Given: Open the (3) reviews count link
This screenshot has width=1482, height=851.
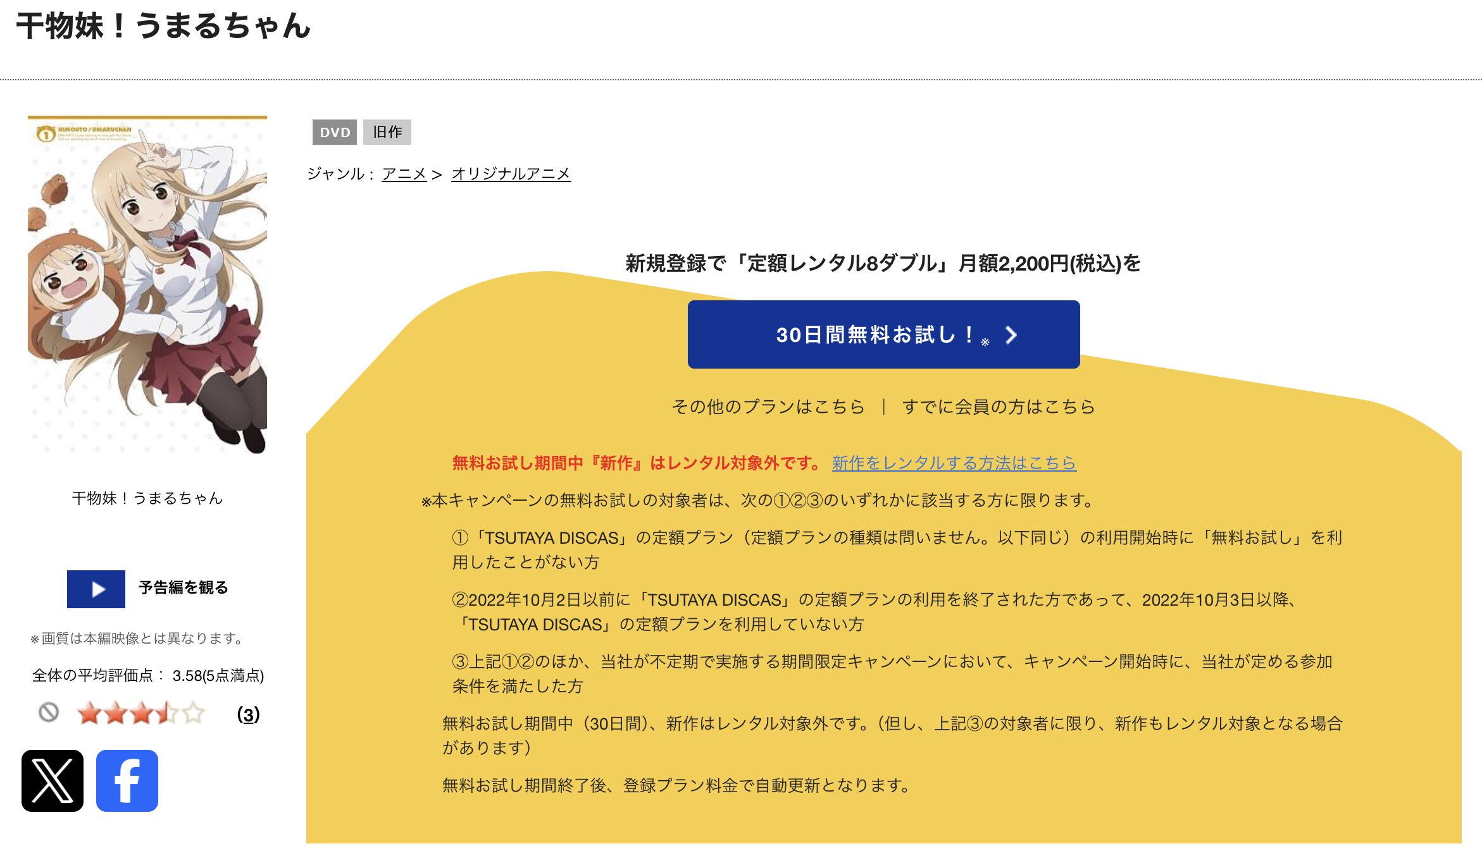Looking at the screenshot, I should 248,714.
